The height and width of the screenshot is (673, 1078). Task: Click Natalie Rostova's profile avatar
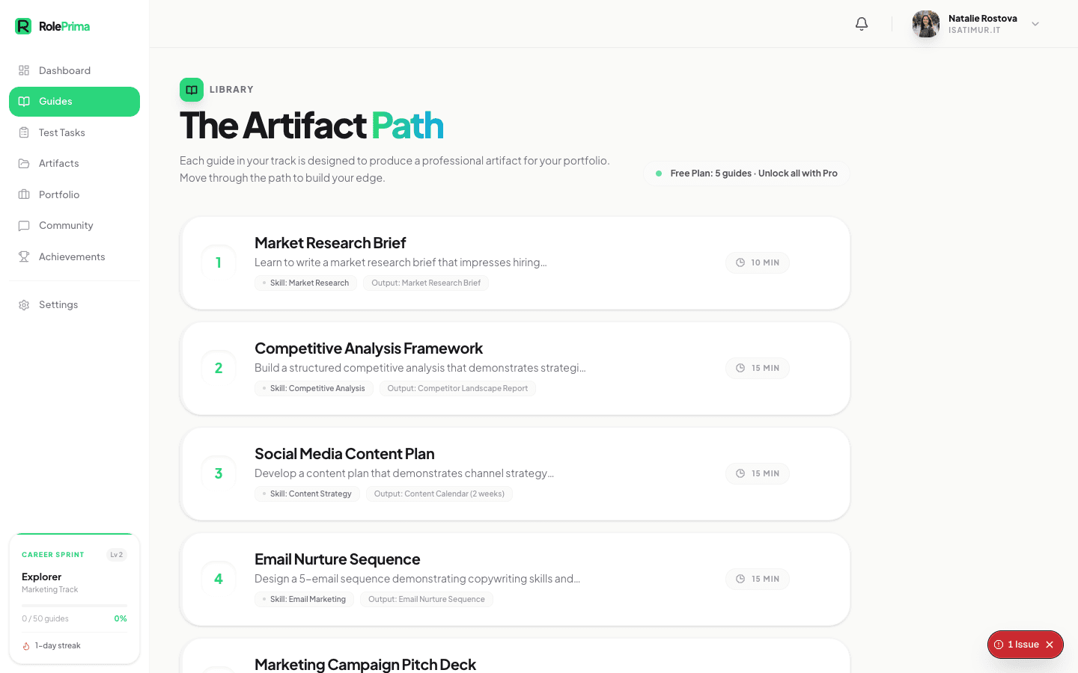[926, 24]
